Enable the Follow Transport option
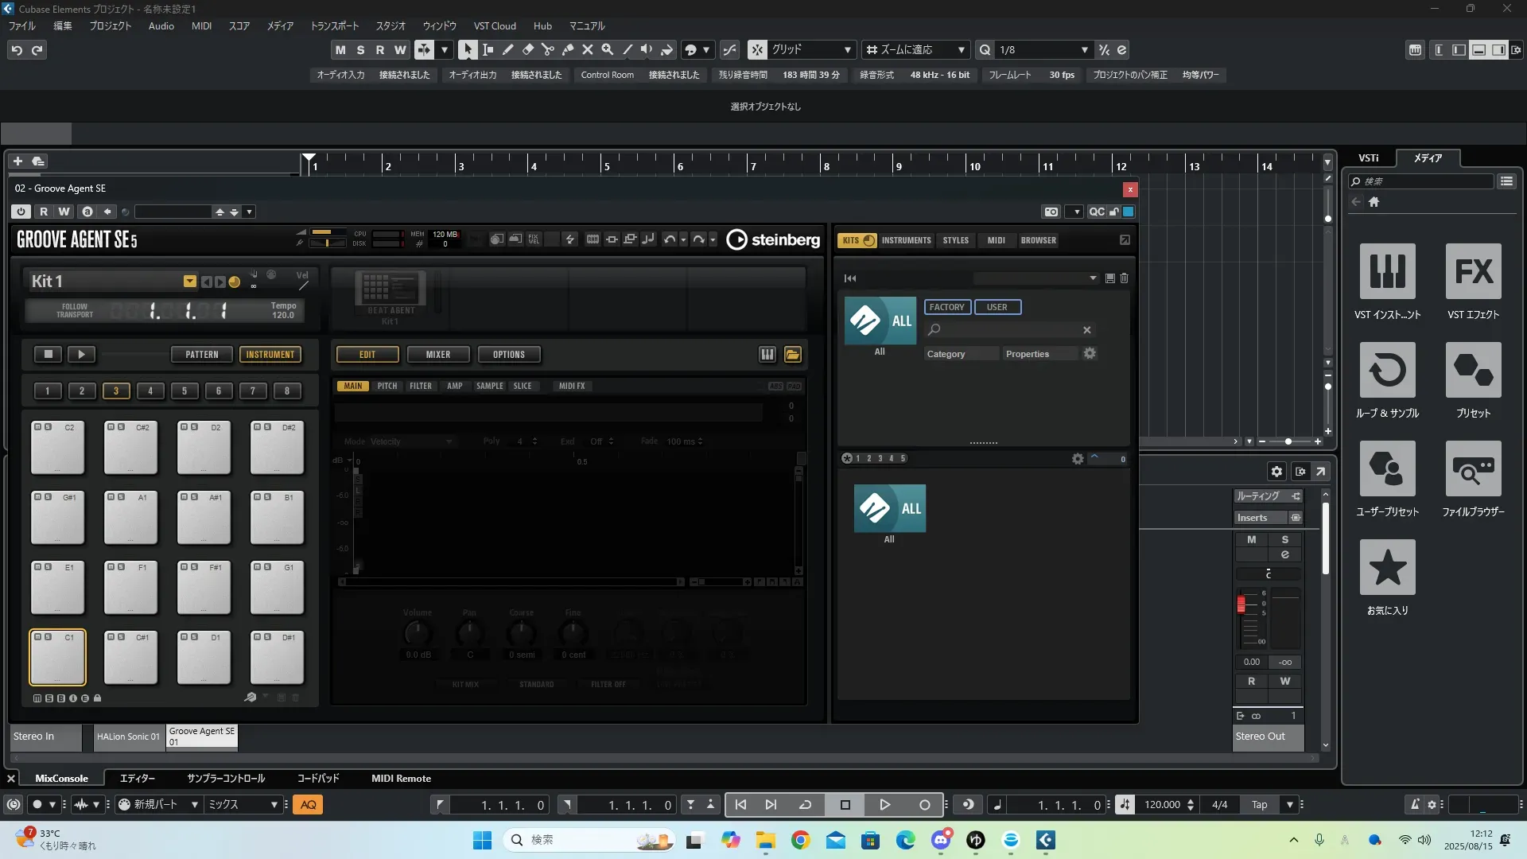The width and height of the screenshot is (1527, 859). click(x=75, y=310)
